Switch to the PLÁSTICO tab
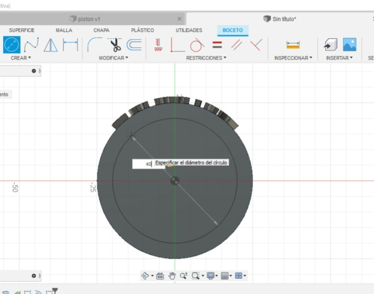This screenshot has width=374, height=294. (x=143, y=30)
